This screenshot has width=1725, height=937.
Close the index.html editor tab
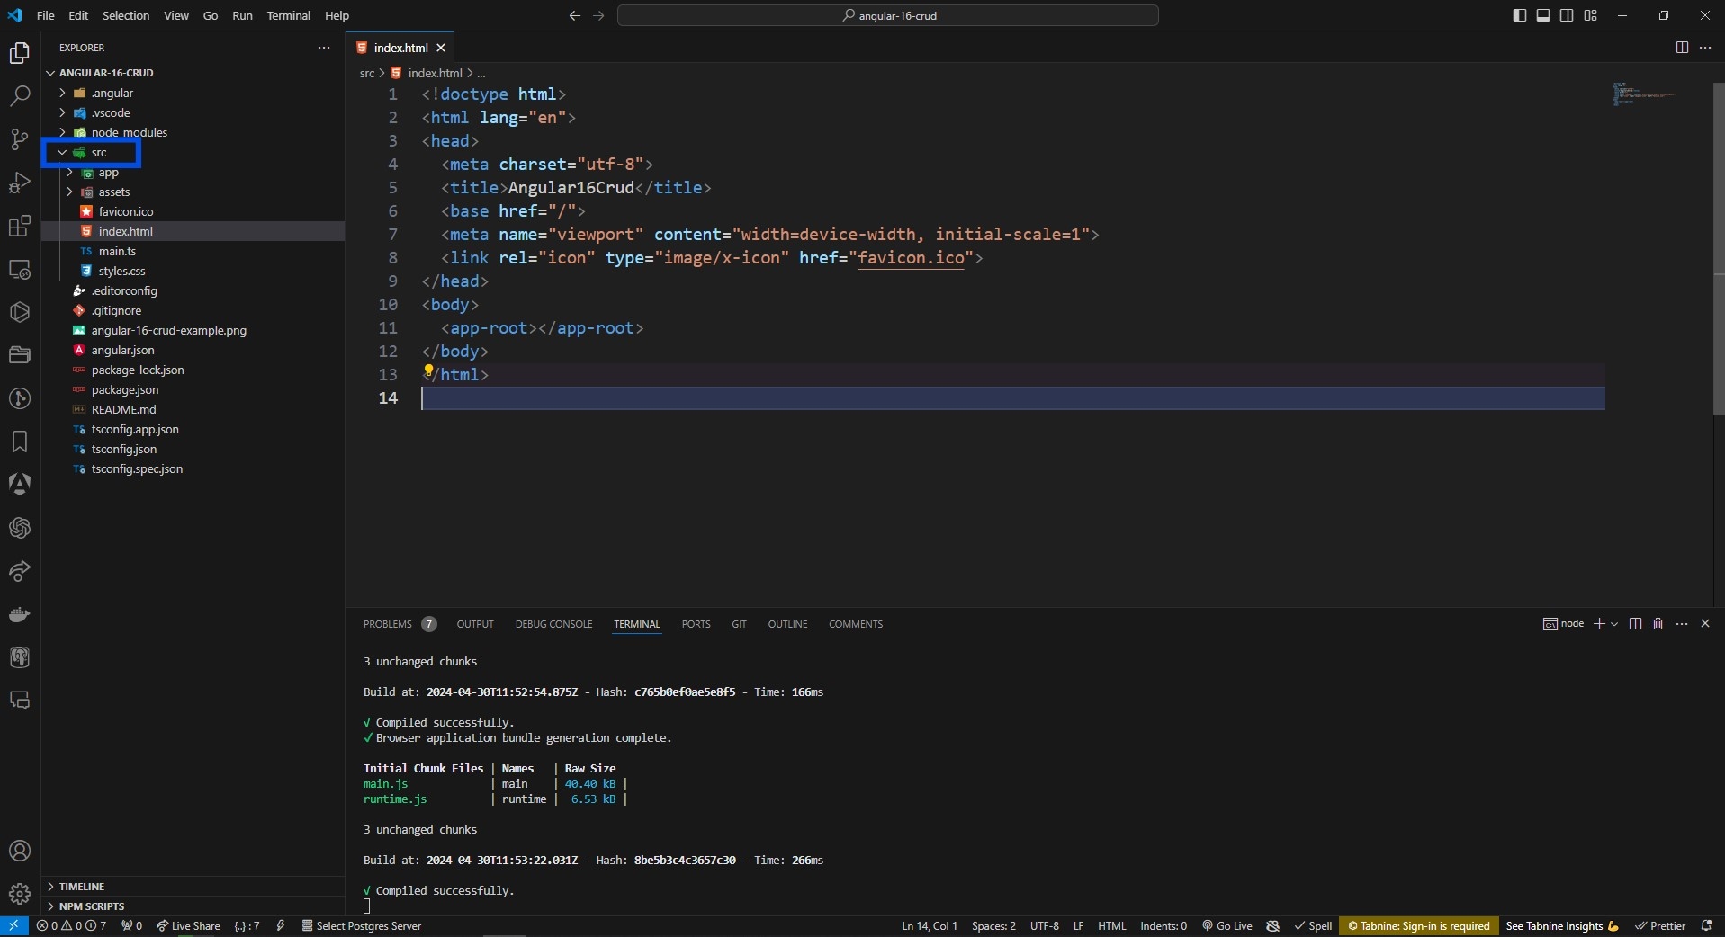pyautogui.click(x=441, y=48)
